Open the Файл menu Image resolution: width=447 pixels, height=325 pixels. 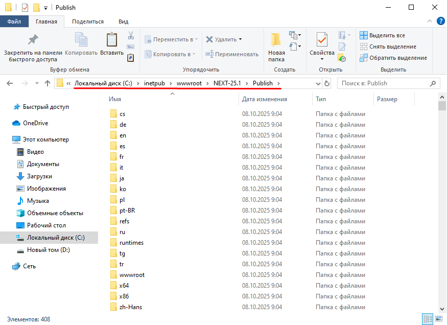pyautogui.click(x=14, y=21)
